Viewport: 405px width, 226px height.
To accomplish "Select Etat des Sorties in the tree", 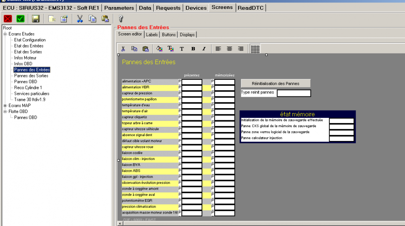I will pyautogui.click(x=28, y=52).
